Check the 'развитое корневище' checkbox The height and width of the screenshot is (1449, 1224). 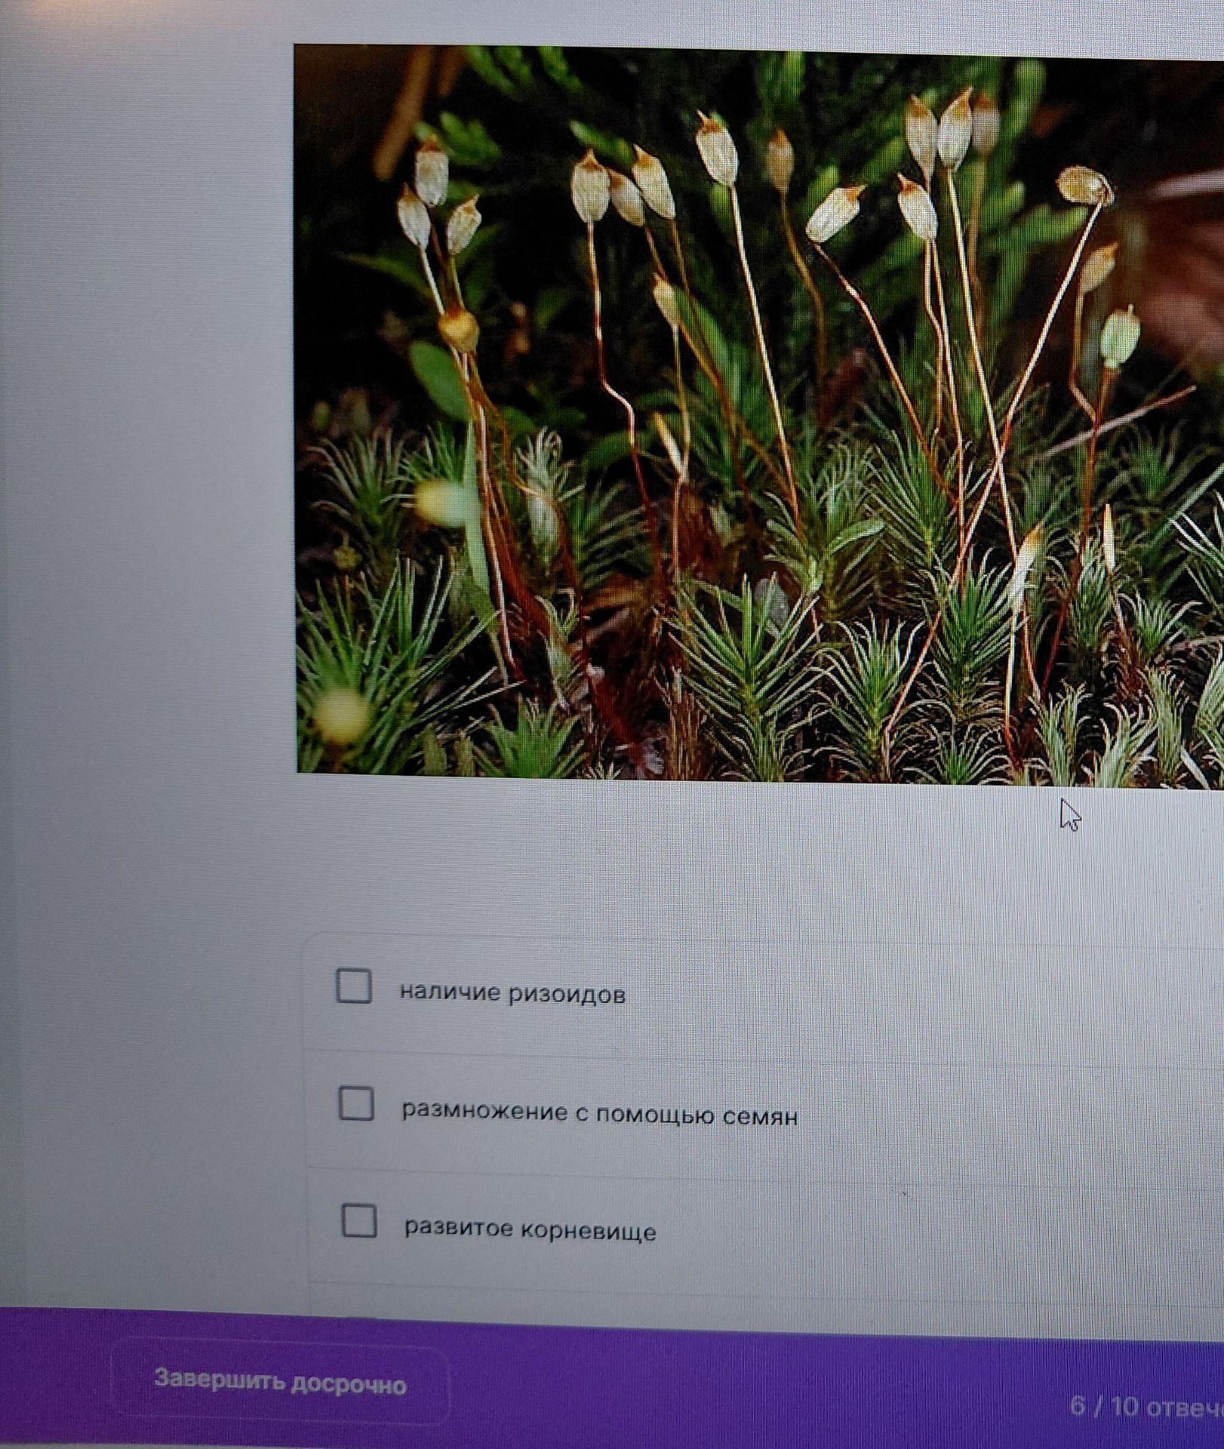click(359, 1220)
